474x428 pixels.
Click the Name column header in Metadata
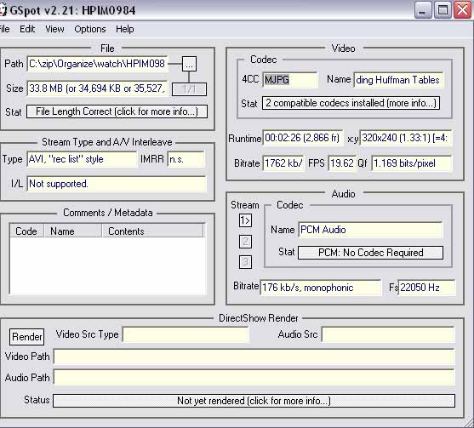73,231
